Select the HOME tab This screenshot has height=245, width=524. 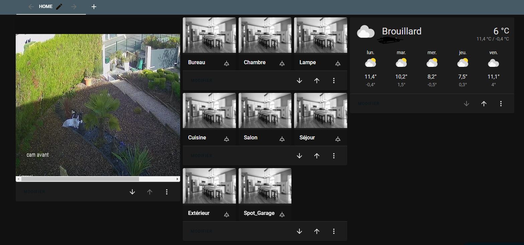(45, 7)
